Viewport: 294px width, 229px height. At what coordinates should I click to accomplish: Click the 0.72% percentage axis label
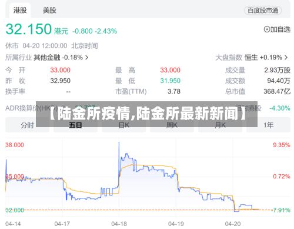[x=282, y=176]
